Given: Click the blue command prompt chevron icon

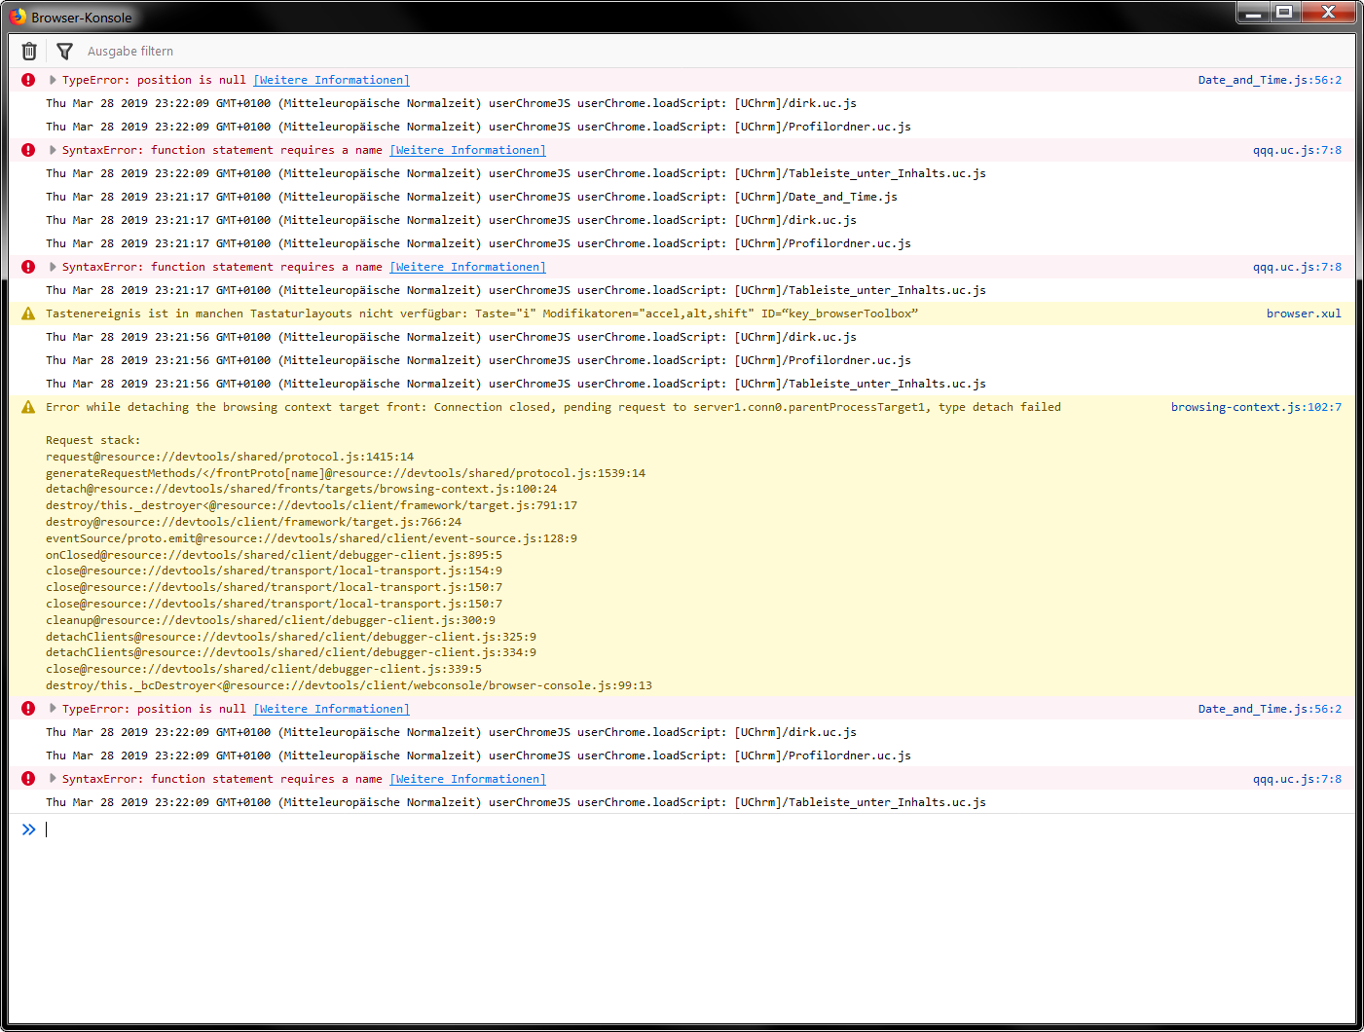Looking at the screenshot, I should [x=29, y=829].
